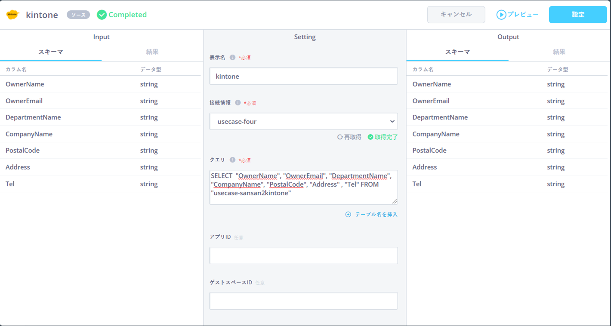Image resolution: width=611 pixels, height=326 pixels.
Task: Click the 取得完了 green check icon
Action: pos(370,137)
